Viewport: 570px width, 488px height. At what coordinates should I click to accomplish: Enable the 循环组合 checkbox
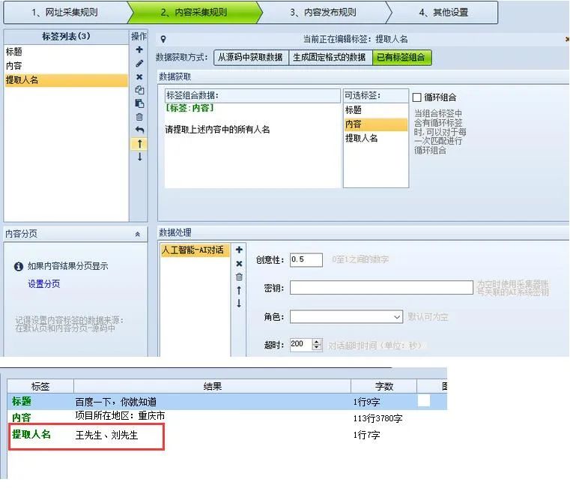417,97
